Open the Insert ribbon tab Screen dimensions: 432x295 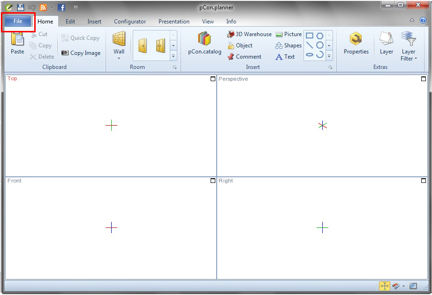coord(94,22)
